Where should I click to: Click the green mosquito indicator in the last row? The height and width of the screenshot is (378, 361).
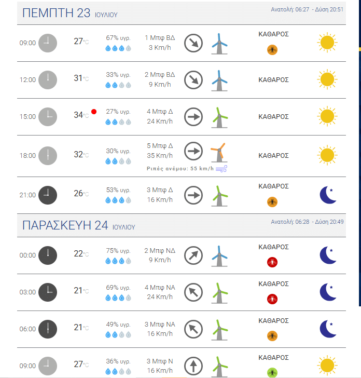272,372
